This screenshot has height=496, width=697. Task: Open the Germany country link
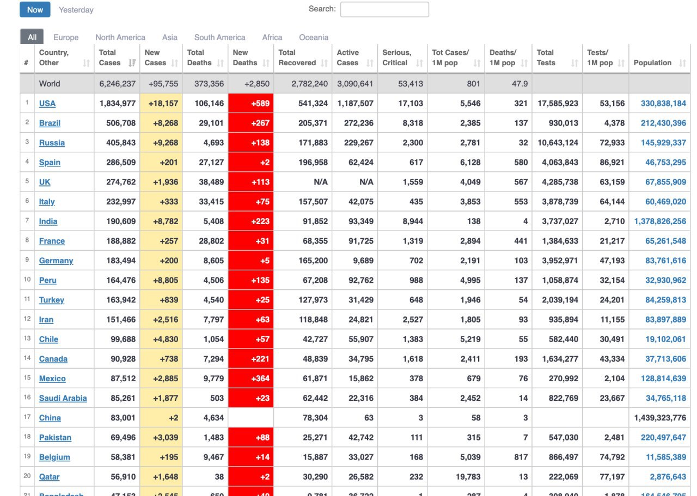coord(56,261)
